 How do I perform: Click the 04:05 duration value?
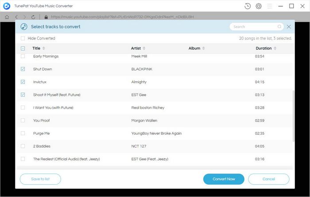click(260, 146)
